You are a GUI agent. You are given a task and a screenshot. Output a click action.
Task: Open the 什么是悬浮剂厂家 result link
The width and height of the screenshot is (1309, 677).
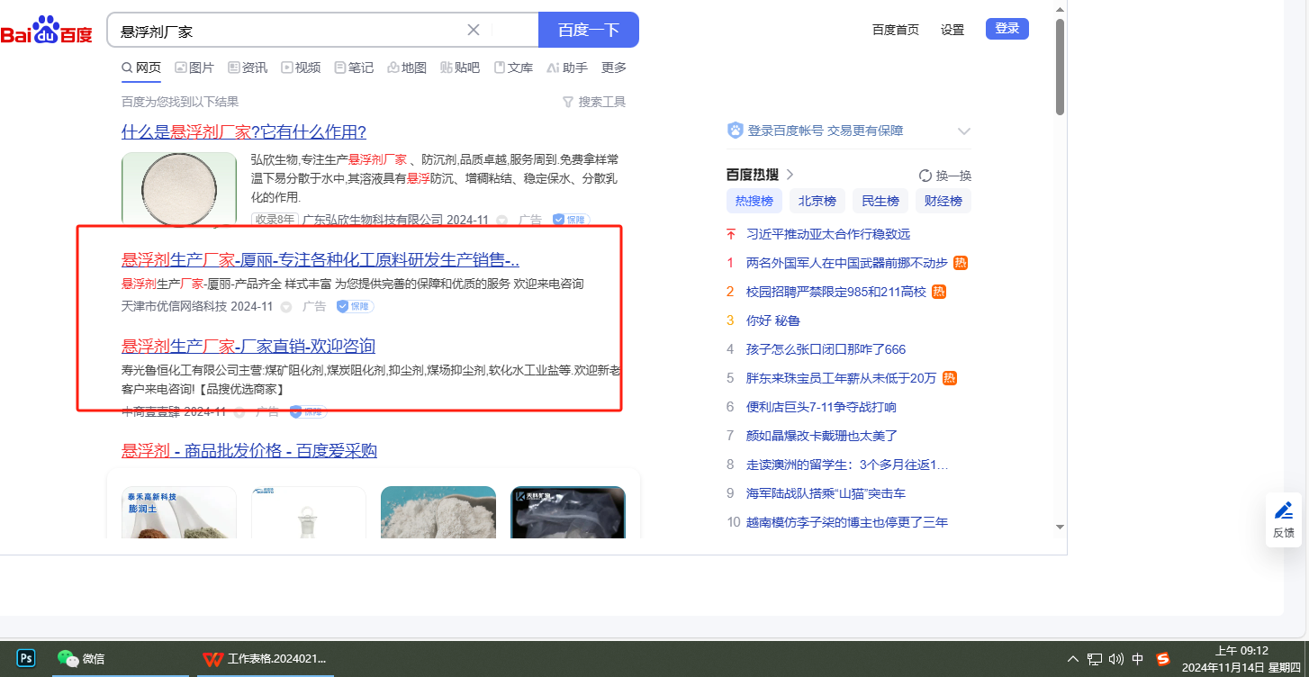tap(244, 131)
